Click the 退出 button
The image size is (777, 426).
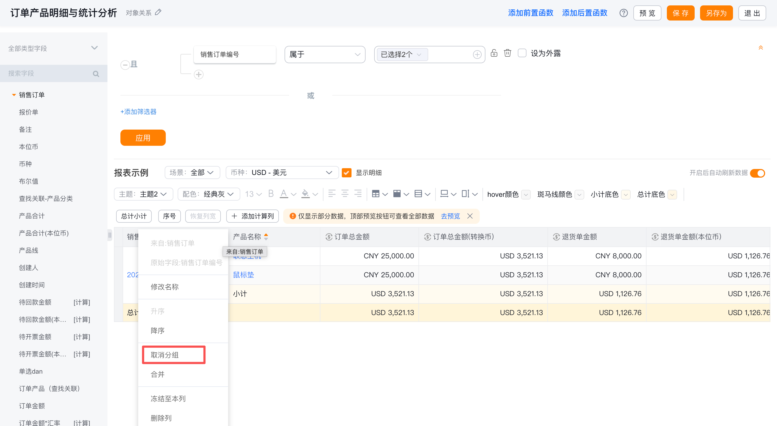click(x=752, y=13)
